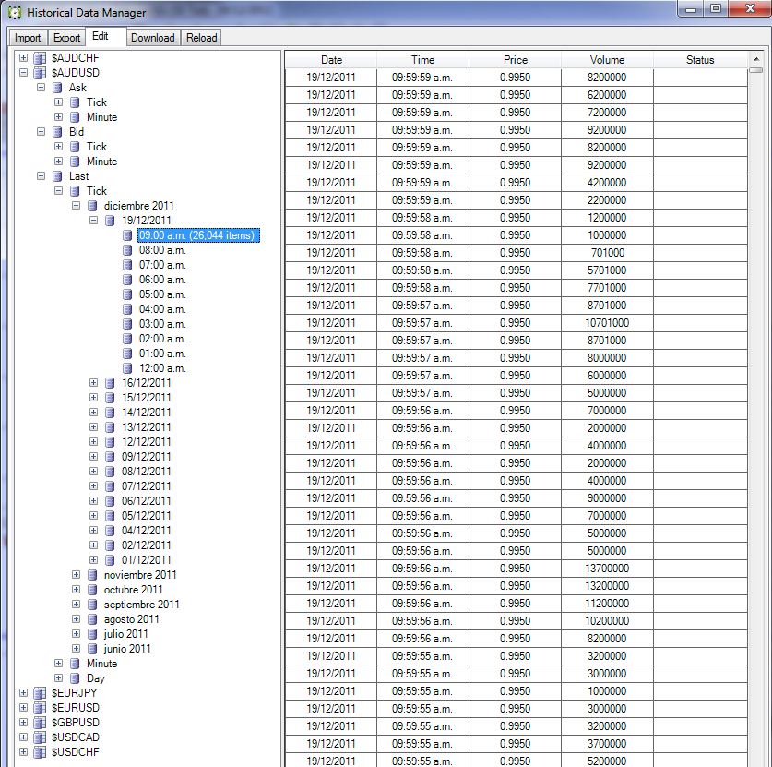Click the Bid database icon
The height and width of the screenshot is (767, 772).
click(57, 132)
